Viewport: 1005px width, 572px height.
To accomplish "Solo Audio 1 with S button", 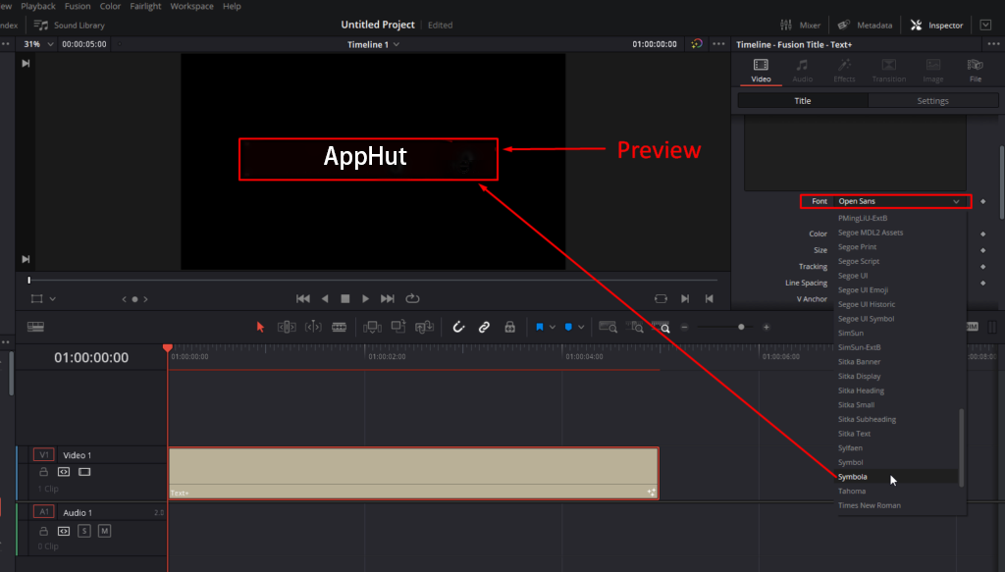I will tap(84, 531).
